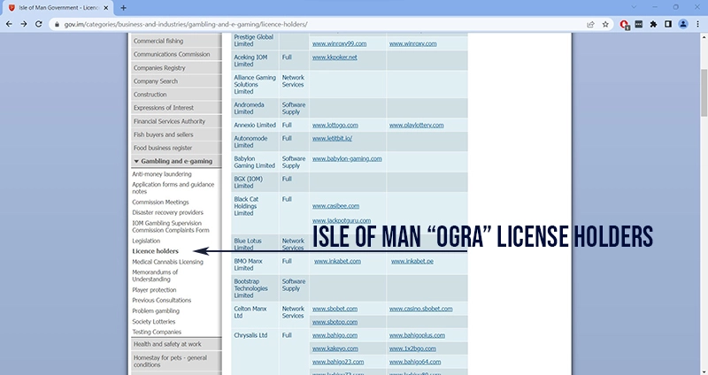Visit www.playlottery.com link

point(416,125)
